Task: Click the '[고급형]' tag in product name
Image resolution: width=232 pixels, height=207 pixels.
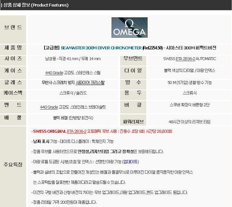Action: (52, 48)
